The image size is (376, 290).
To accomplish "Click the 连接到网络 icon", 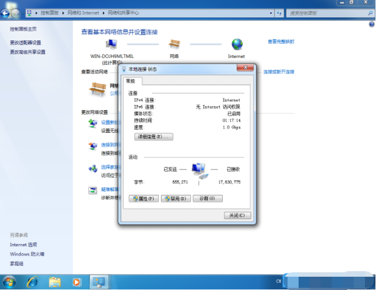I will point(93,146).
